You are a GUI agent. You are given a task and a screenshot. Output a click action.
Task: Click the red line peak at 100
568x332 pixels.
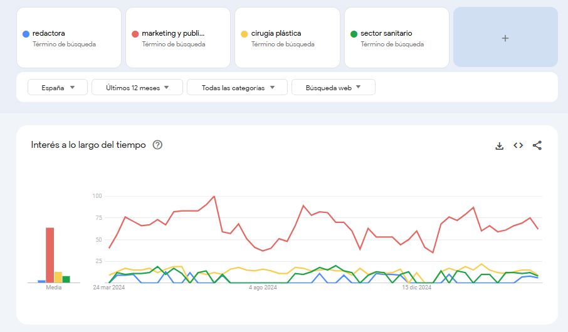pos(214,197)
